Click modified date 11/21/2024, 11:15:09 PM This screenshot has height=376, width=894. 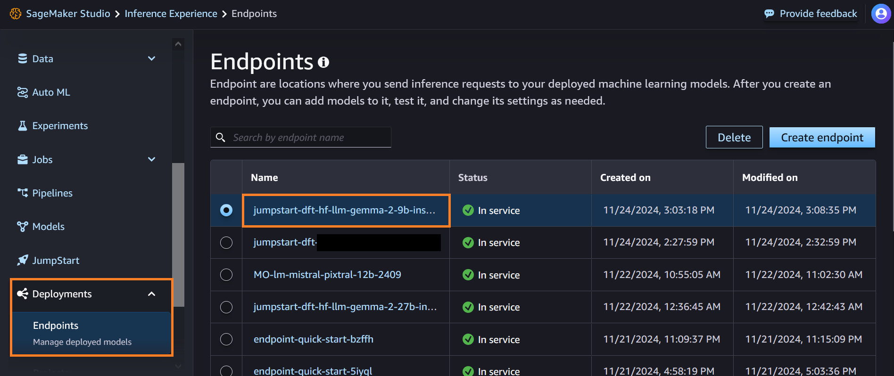803,339
